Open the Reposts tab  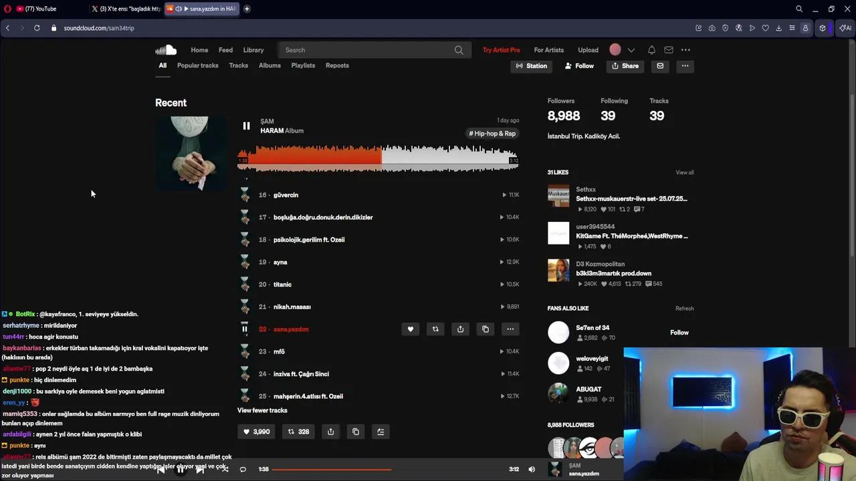[337, 65]
